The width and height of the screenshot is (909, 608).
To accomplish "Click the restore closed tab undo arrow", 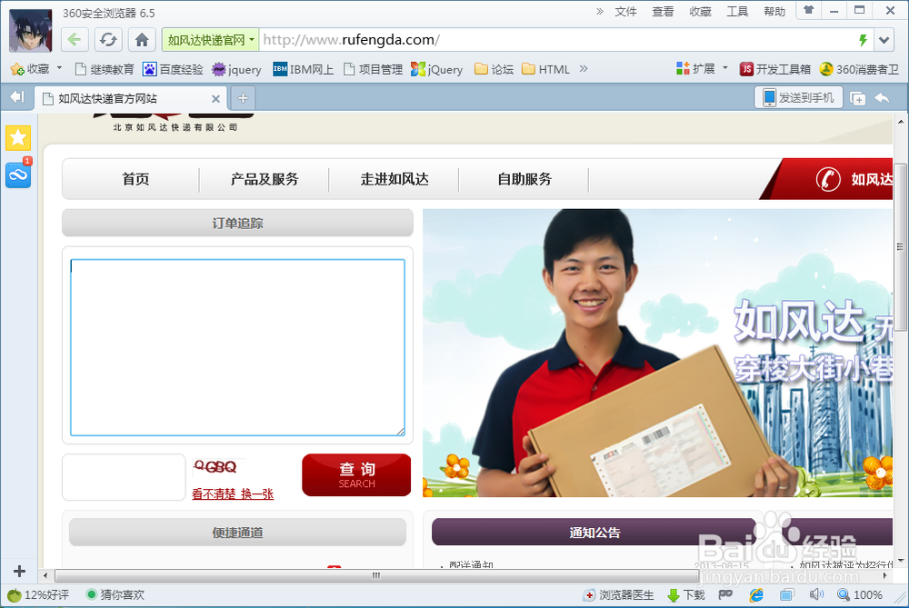I will (x=883, y=98).
